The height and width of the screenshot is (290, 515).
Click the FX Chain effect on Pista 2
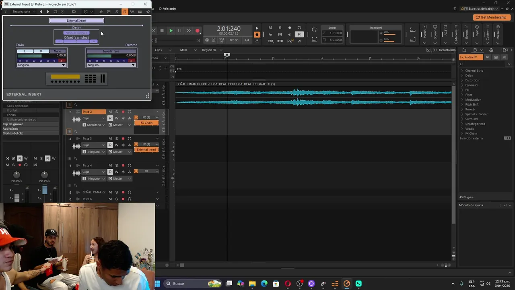(146, 122)
